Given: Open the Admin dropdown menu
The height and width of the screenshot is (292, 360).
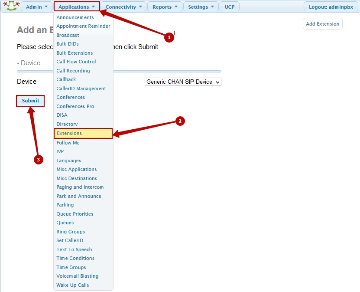Looking at the screenshot, I should pos(36,7).
